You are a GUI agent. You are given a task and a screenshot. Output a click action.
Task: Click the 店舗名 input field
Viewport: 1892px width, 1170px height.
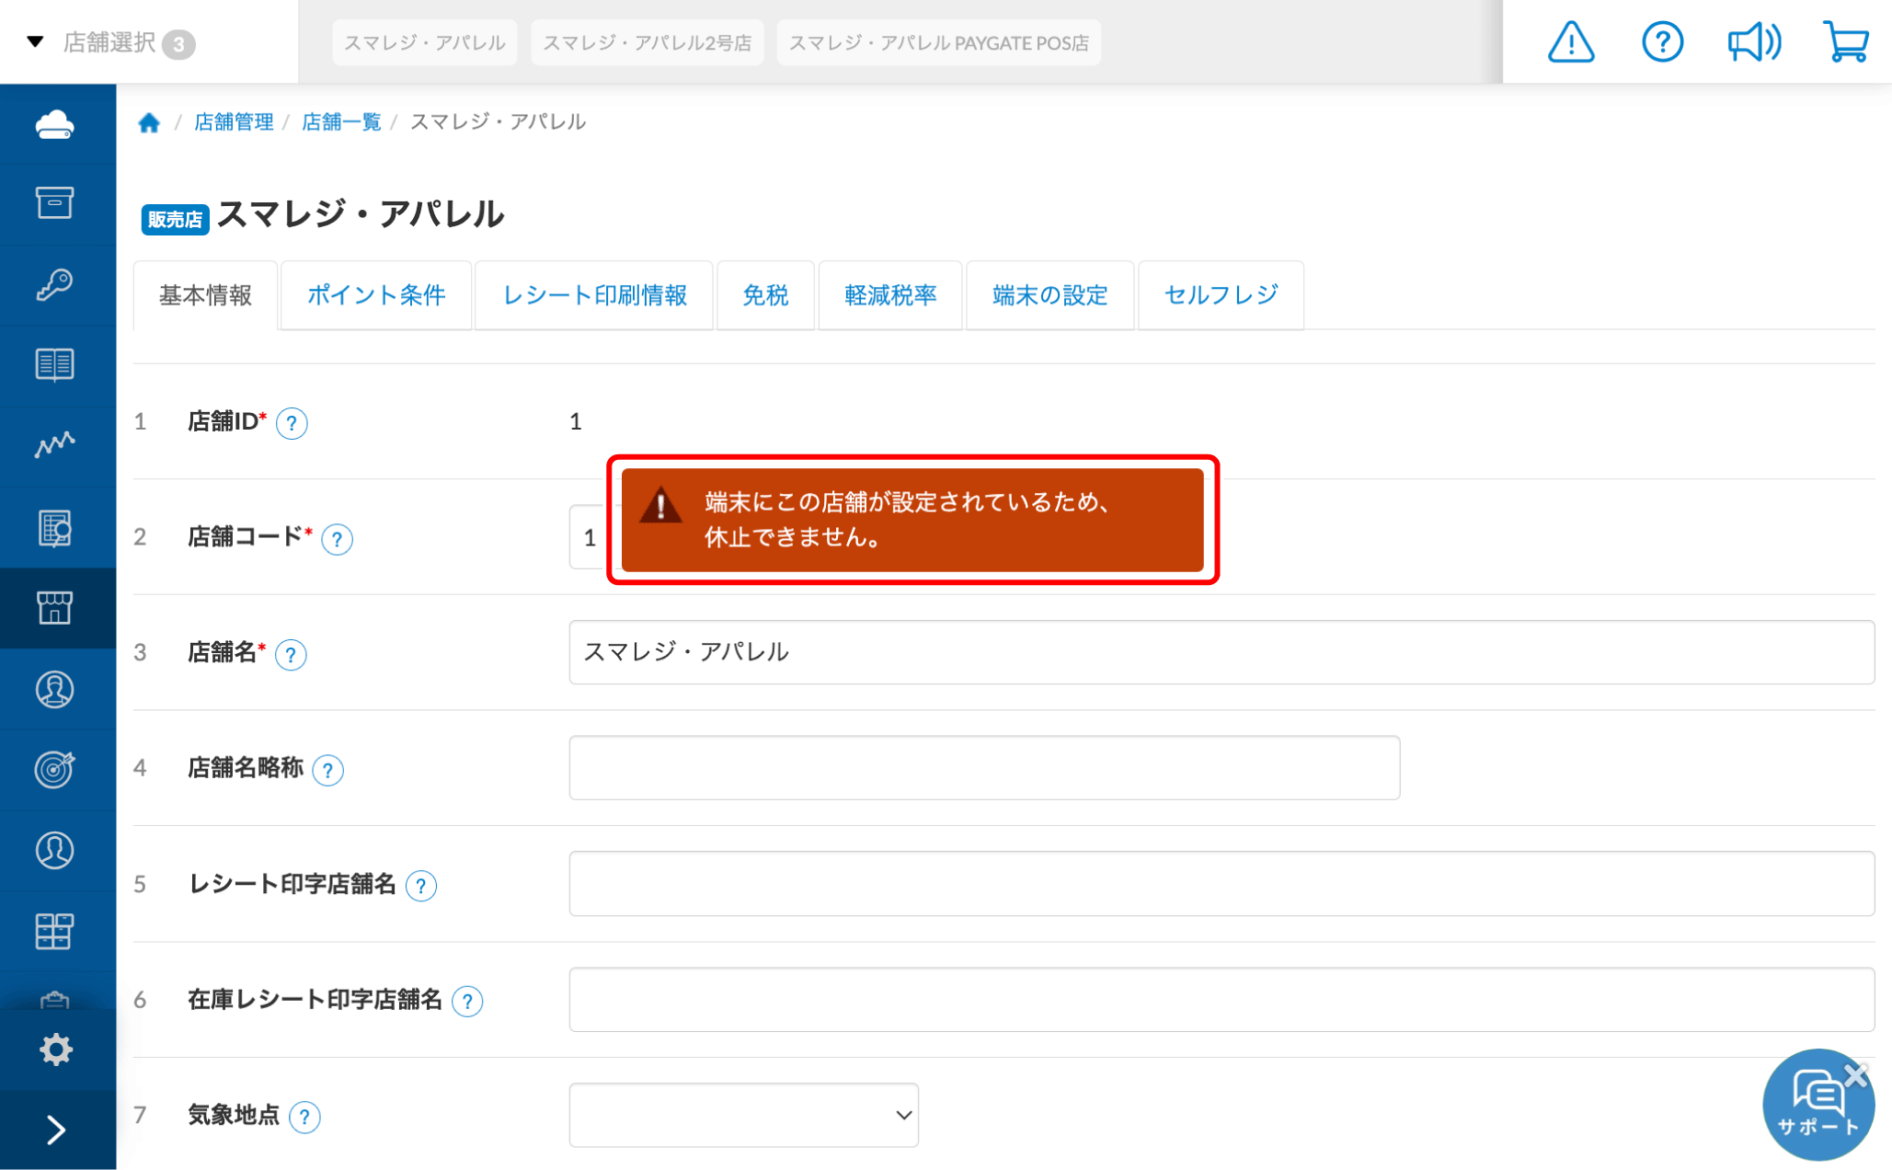pos(1221,652)
